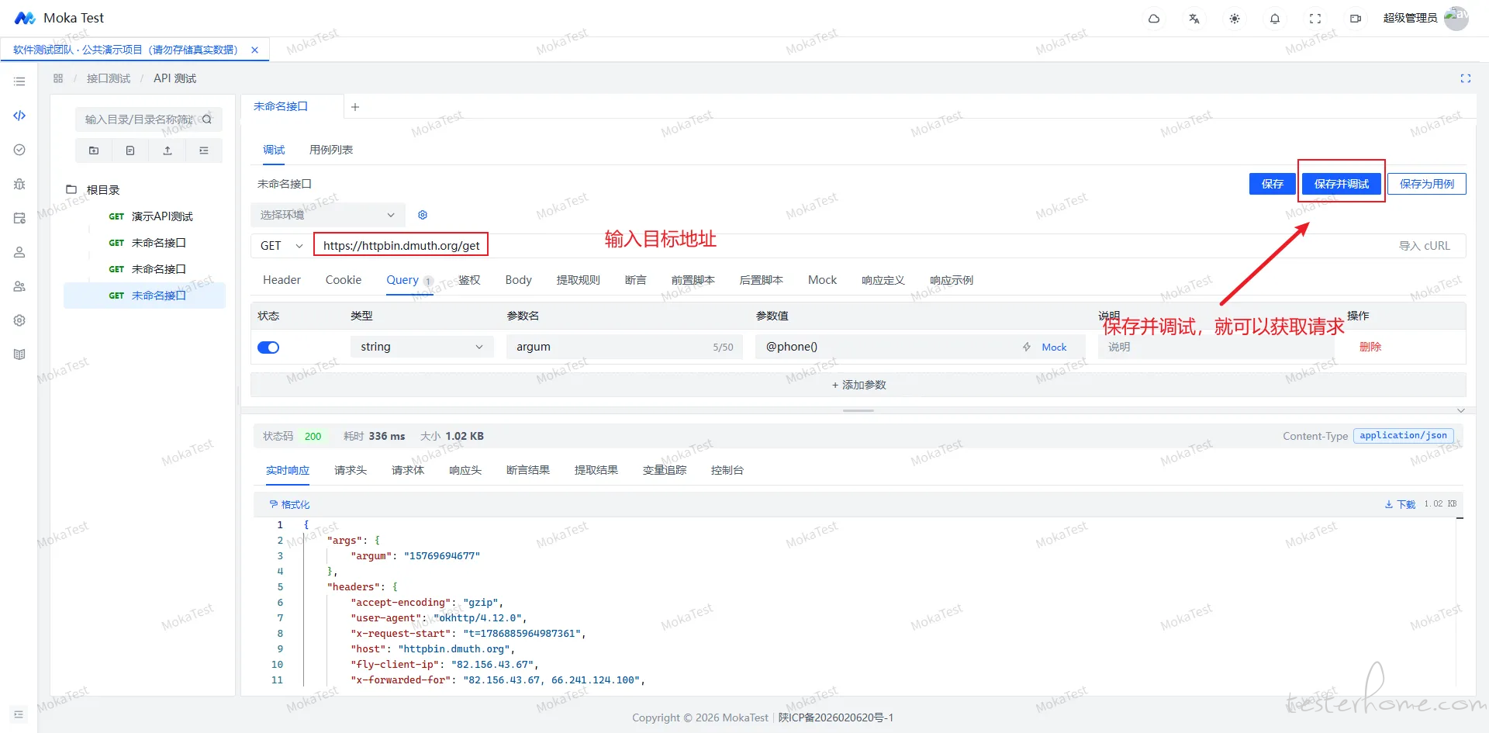1489x733 pixels.
Task: Click the user avatar image
Action: (1456, 18)
